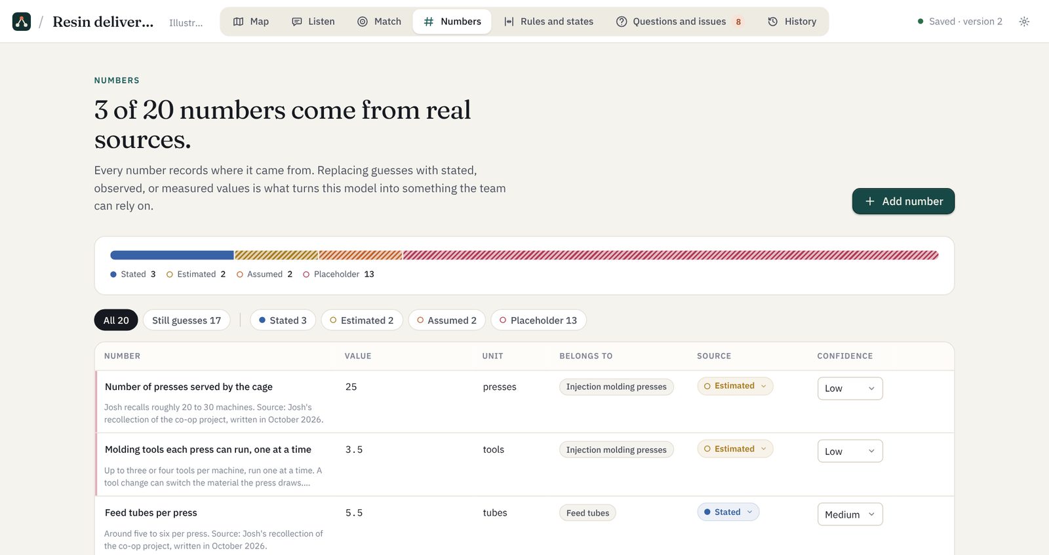Click the 'tubes' unit cell
The height and width of the screenshot is (555, 1049).
click(495, 512)
